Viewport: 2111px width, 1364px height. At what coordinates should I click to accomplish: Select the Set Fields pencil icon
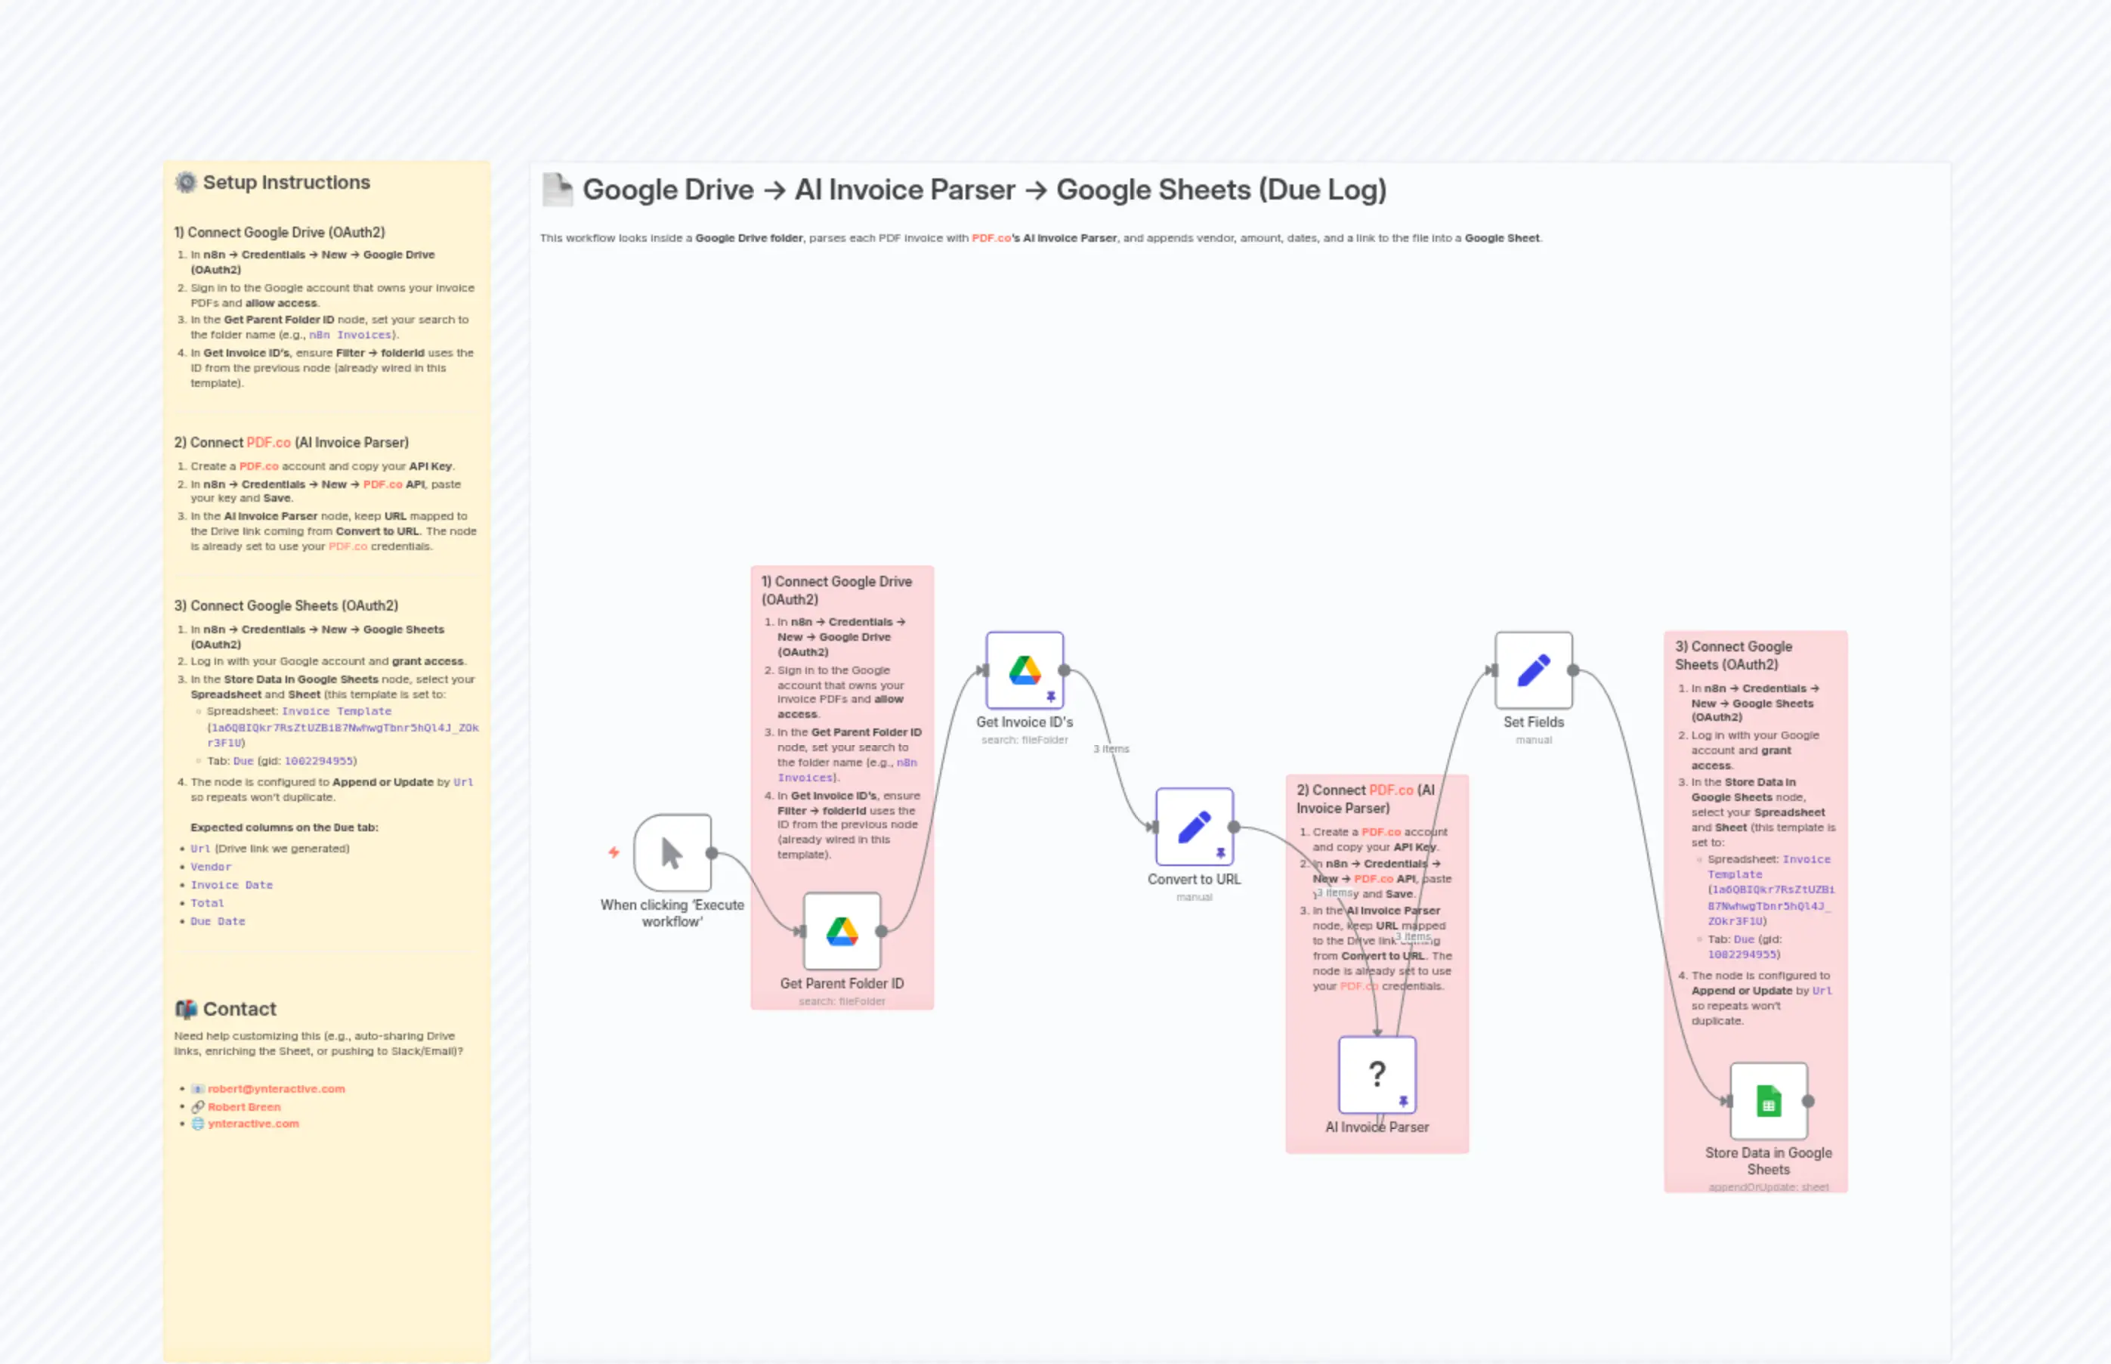[1533, 670]
